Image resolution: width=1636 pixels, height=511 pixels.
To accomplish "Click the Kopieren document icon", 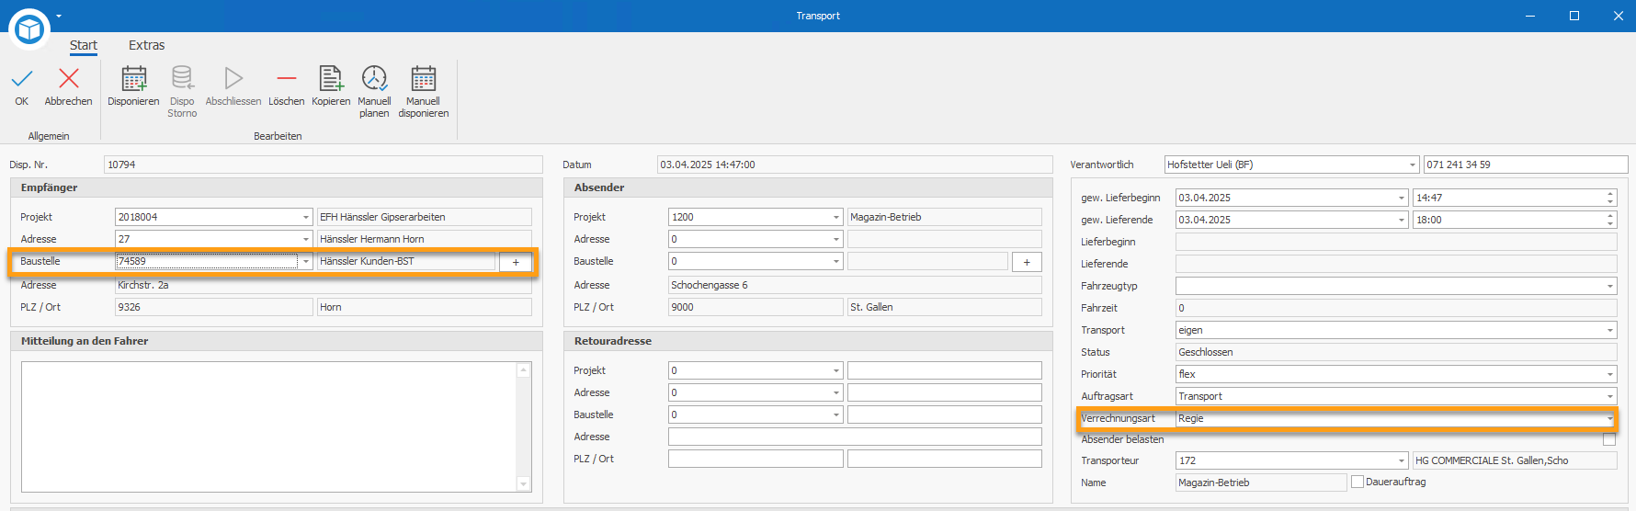I will point(331,79).
